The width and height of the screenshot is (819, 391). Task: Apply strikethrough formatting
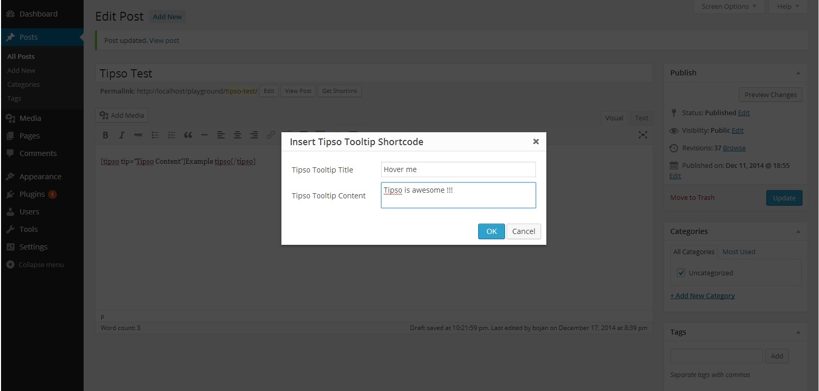pos(138,135)
